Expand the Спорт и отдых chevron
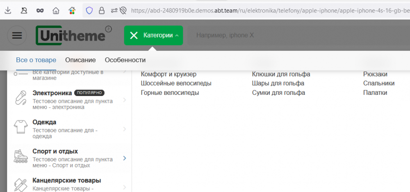This screenshot has height=192, width=410. pyautogui.click(x=125, y=158)
